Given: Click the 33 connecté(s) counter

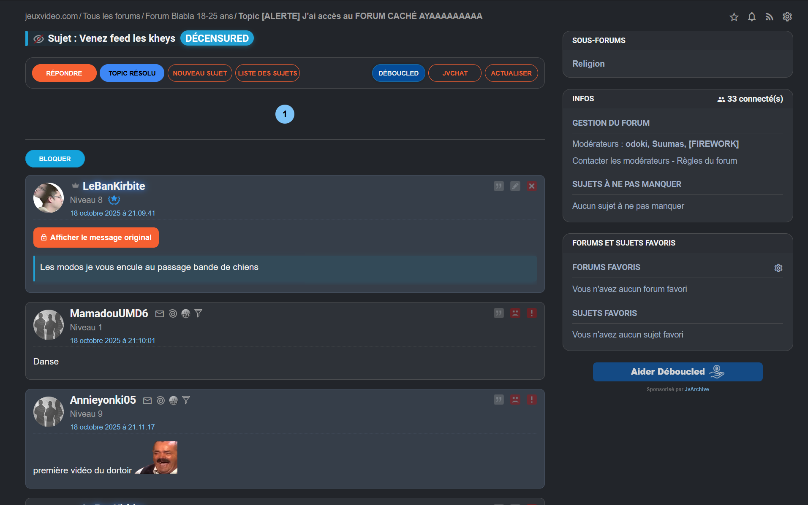Looking at the screenshot, I should click(x=750, y=99).
